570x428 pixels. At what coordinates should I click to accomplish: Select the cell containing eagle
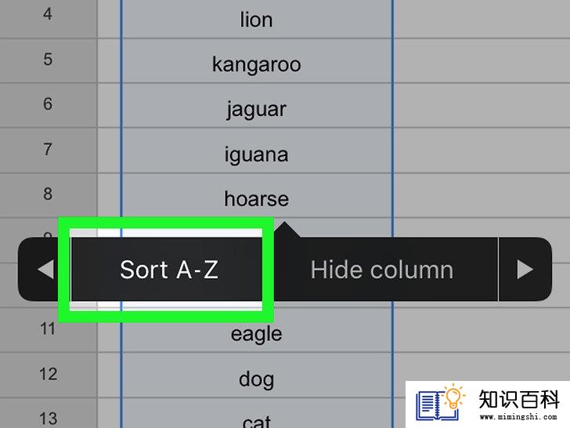point(257,331)
